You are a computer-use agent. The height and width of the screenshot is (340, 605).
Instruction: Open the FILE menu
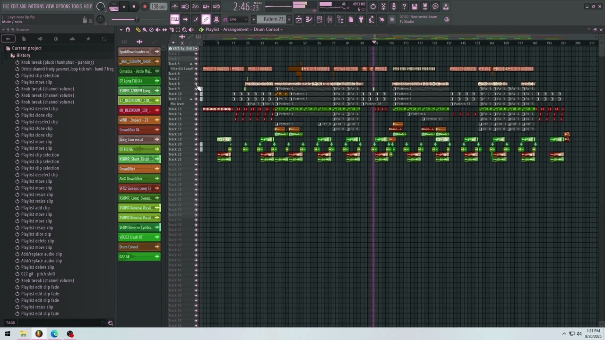click(6, 6)
